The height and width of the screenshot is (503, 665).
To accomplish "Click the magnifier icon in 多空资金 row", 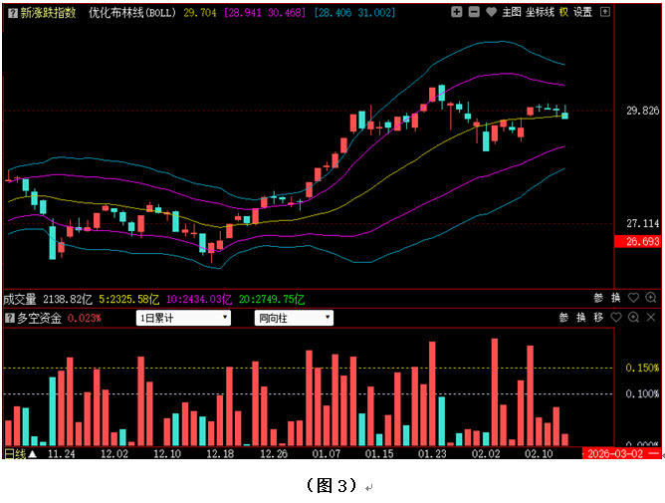I will click(x=632, y=318).
